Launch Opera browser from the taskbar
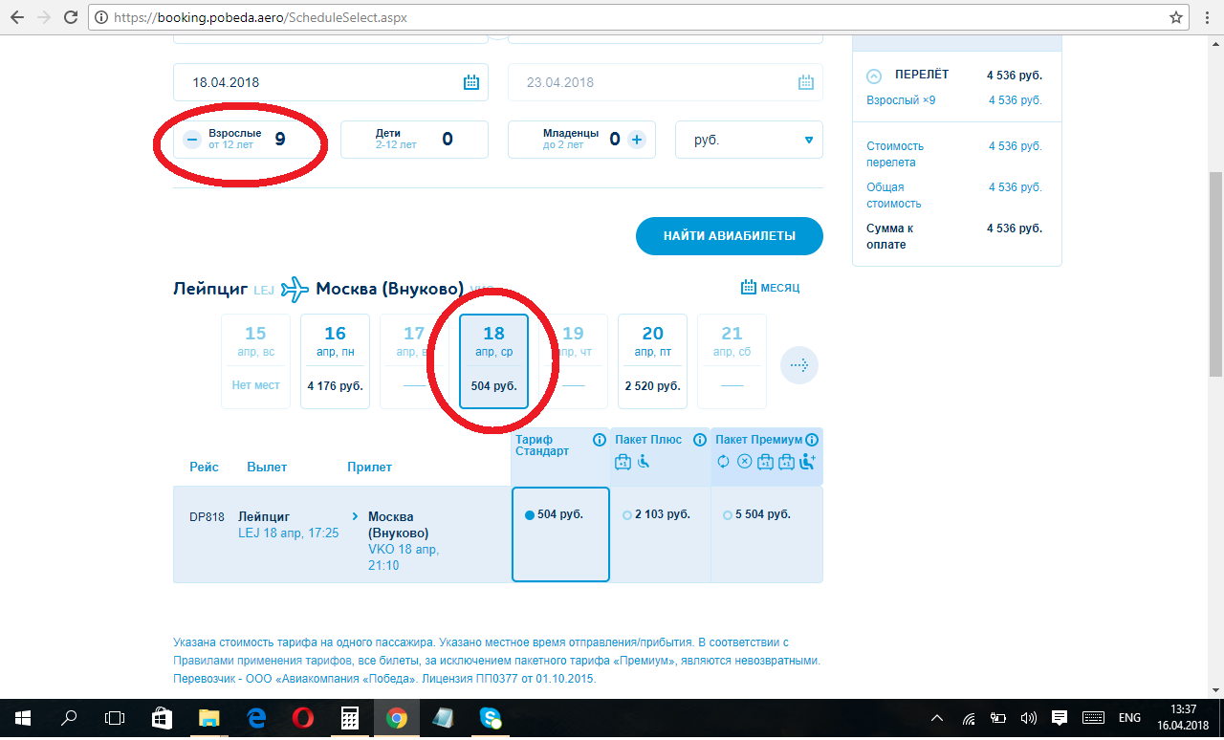Image resolution: width=1224 pixels, height=740 pixels. (302, 718)
